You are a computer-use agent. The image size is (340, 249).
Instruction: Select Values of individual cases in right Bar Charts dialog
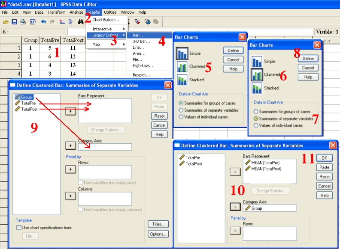[x=256, y=125]
